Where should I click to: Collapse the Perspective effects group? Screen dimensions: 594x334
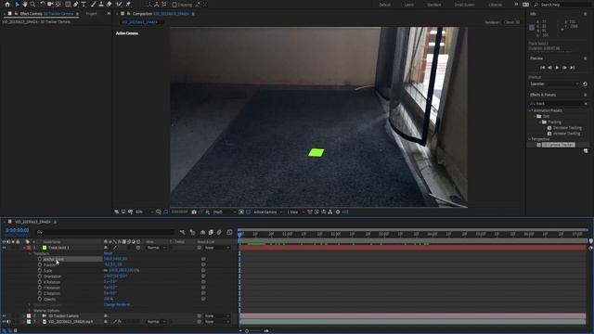click(530, 139)
